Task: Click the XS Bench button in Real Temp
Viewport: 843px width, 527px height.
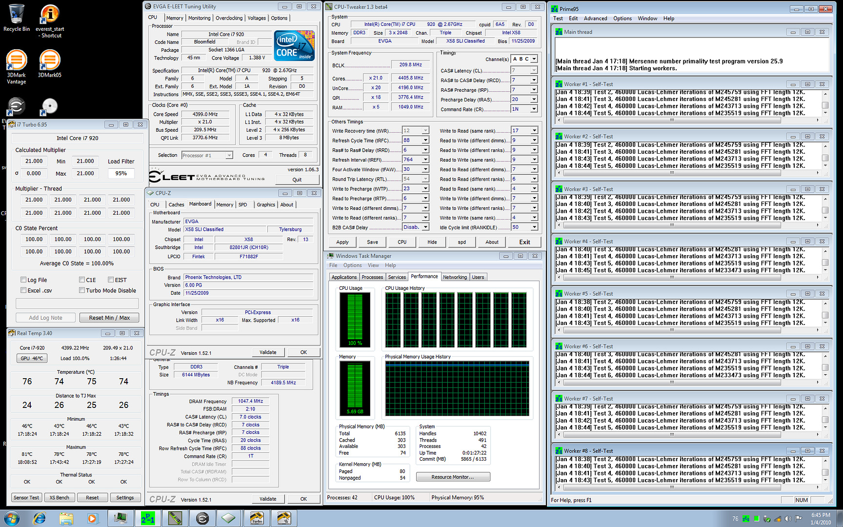Action: (59, 498)
